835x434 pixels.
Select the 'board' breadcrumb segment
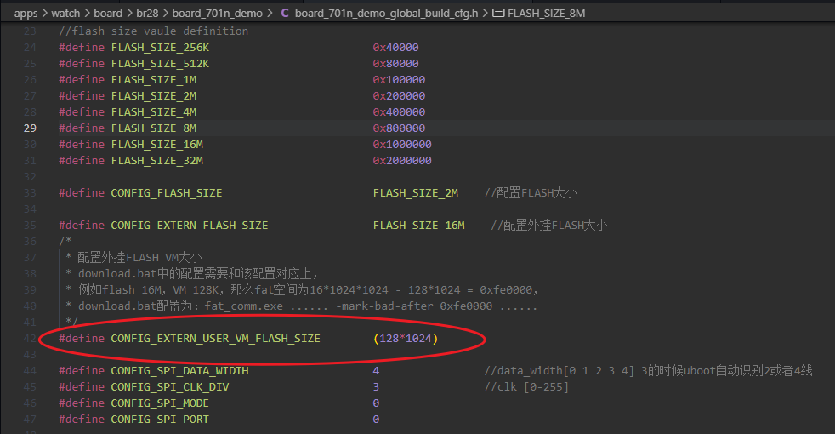(108, 14)
